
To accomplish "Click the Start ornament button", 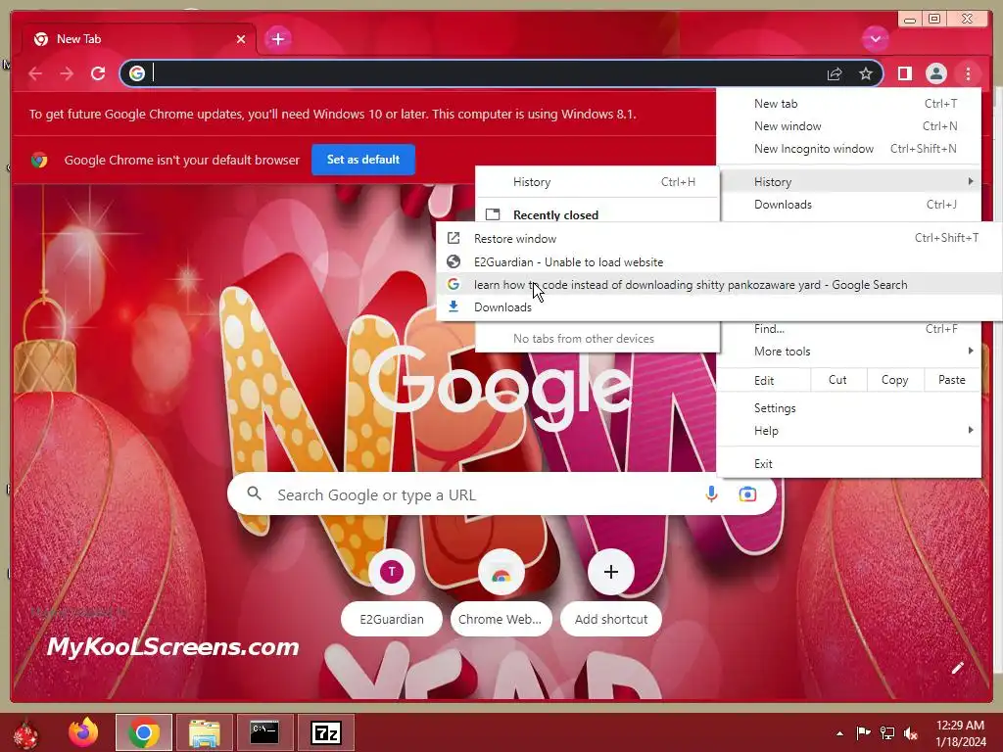I will coord(25,734).
